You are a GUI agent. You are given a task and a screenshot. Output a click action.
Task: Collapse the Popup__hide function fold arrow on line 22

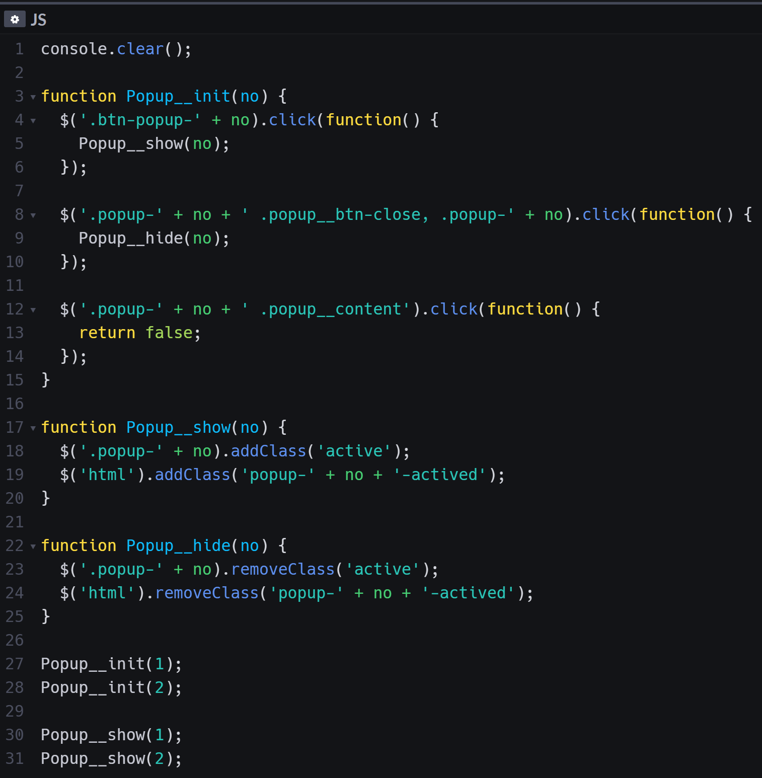(33, 546)
